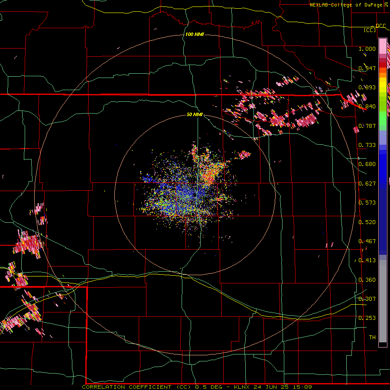390x390 pixels.
Task: Click the 0.840 color scale value
Action: [367, 107]
